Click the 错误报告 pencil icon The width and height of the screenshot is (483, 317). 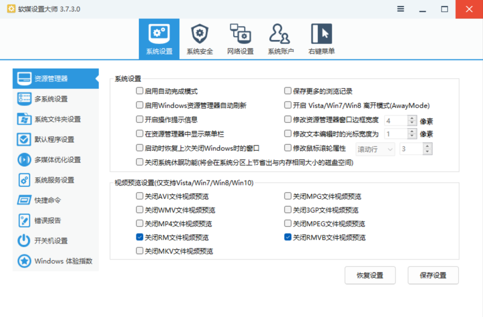(x=24, y=221)
